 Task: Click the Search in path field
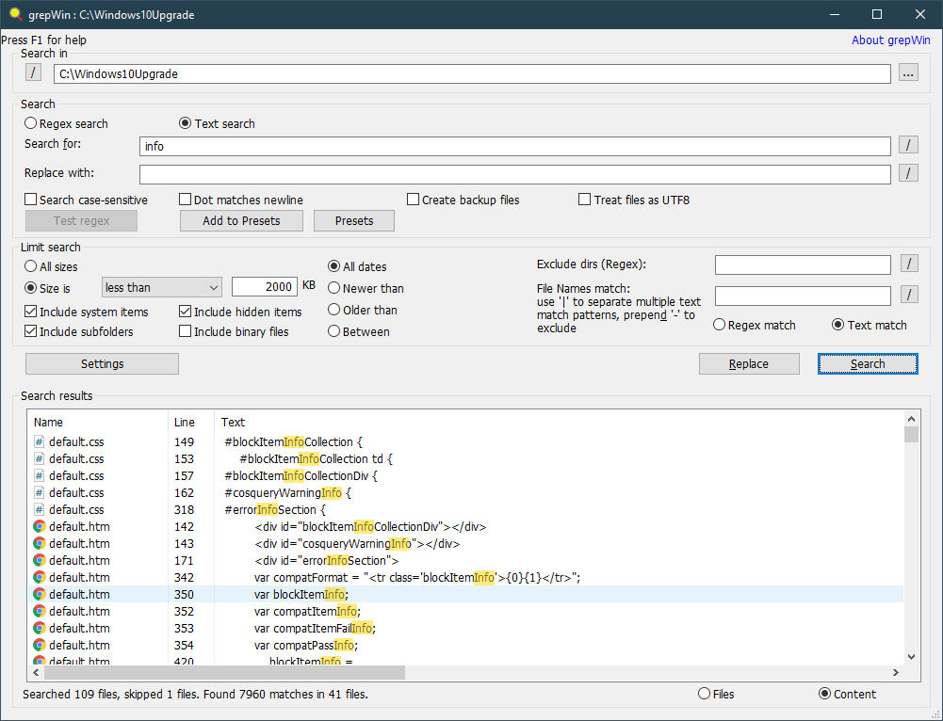point(472,73)
